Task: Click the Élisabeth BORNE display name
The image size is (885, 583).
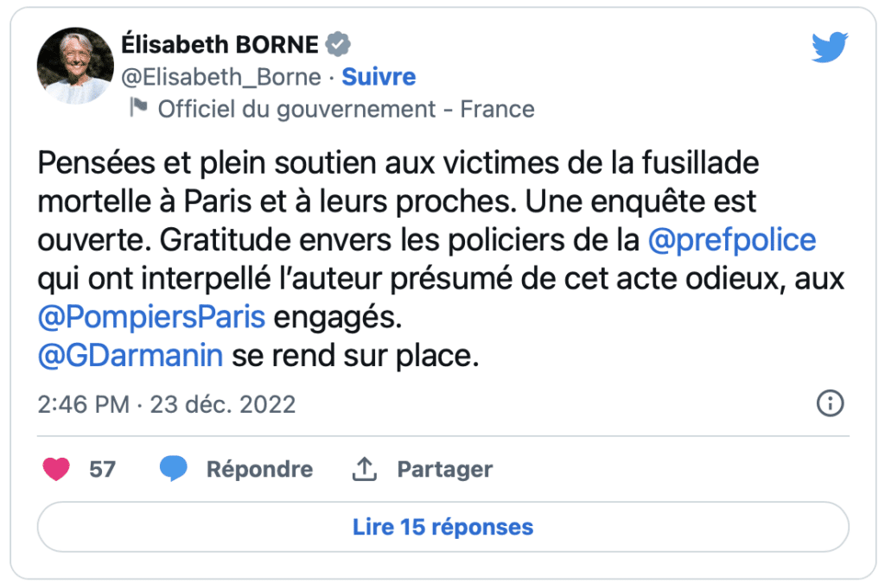Action: [220, 45]
